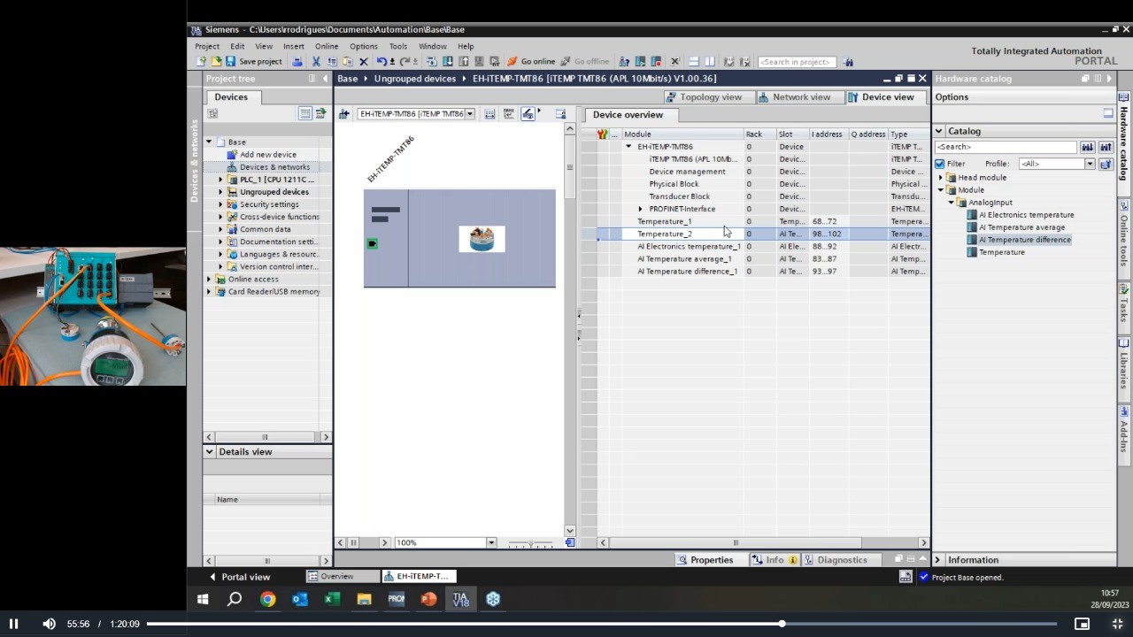Uncheck the Filter checkbox in catalog

(x=940, y=164)
